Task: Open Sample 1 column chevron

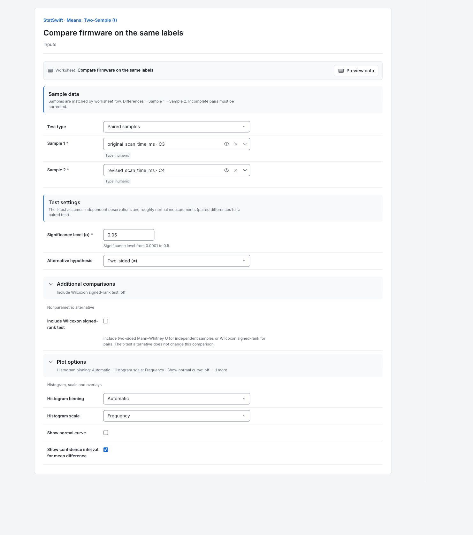Action: [245, 144]
